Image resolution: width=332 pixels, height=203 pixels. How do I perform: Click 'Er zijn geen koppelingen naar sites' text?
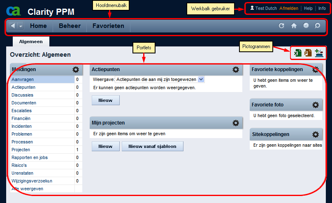(288, 145)
